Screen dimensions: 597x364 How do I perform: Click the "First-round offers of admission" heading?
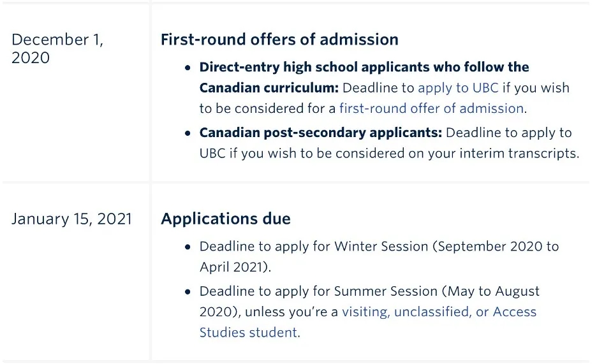click(x=279, y=40)
